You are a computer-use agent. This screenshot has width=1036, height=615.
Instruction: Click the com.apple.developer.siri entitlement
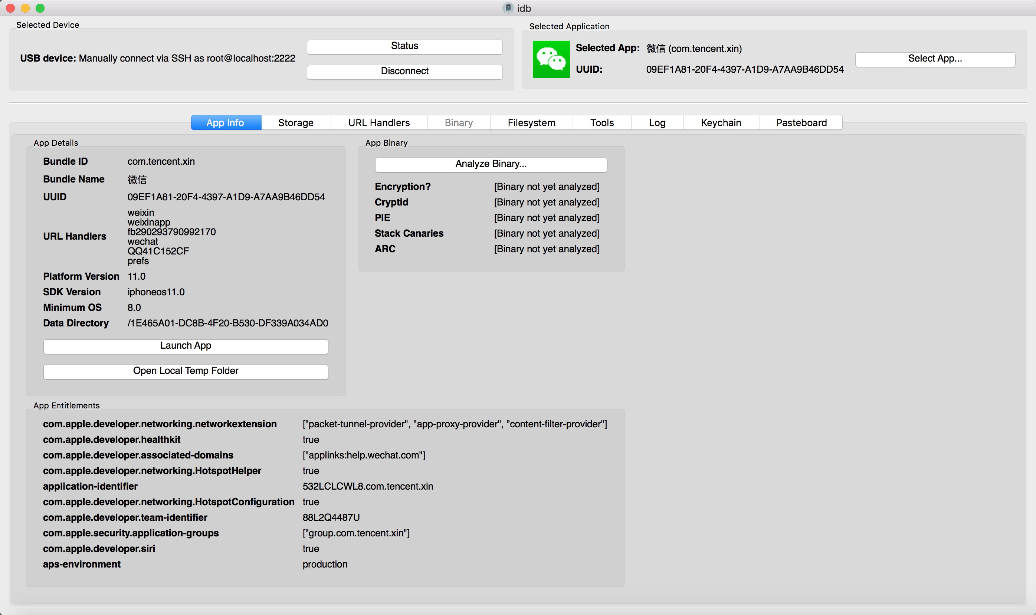99,549
